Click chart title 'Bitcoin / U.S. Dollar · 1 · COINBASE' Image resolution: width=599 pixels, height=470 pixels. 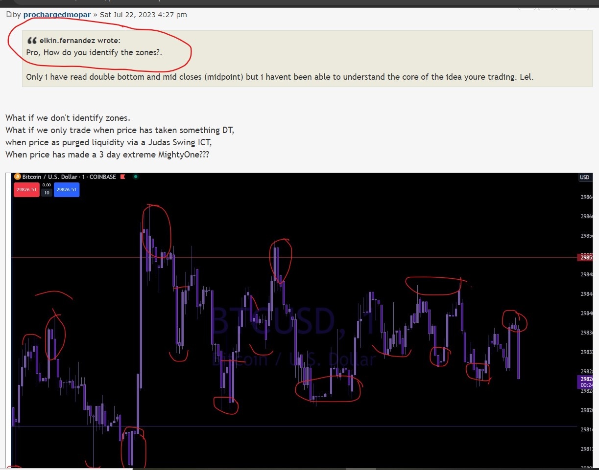pos(69,177)
